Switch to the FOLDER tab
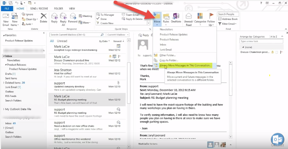The height and width of the screenshot is (149, 288). point(59,8)
